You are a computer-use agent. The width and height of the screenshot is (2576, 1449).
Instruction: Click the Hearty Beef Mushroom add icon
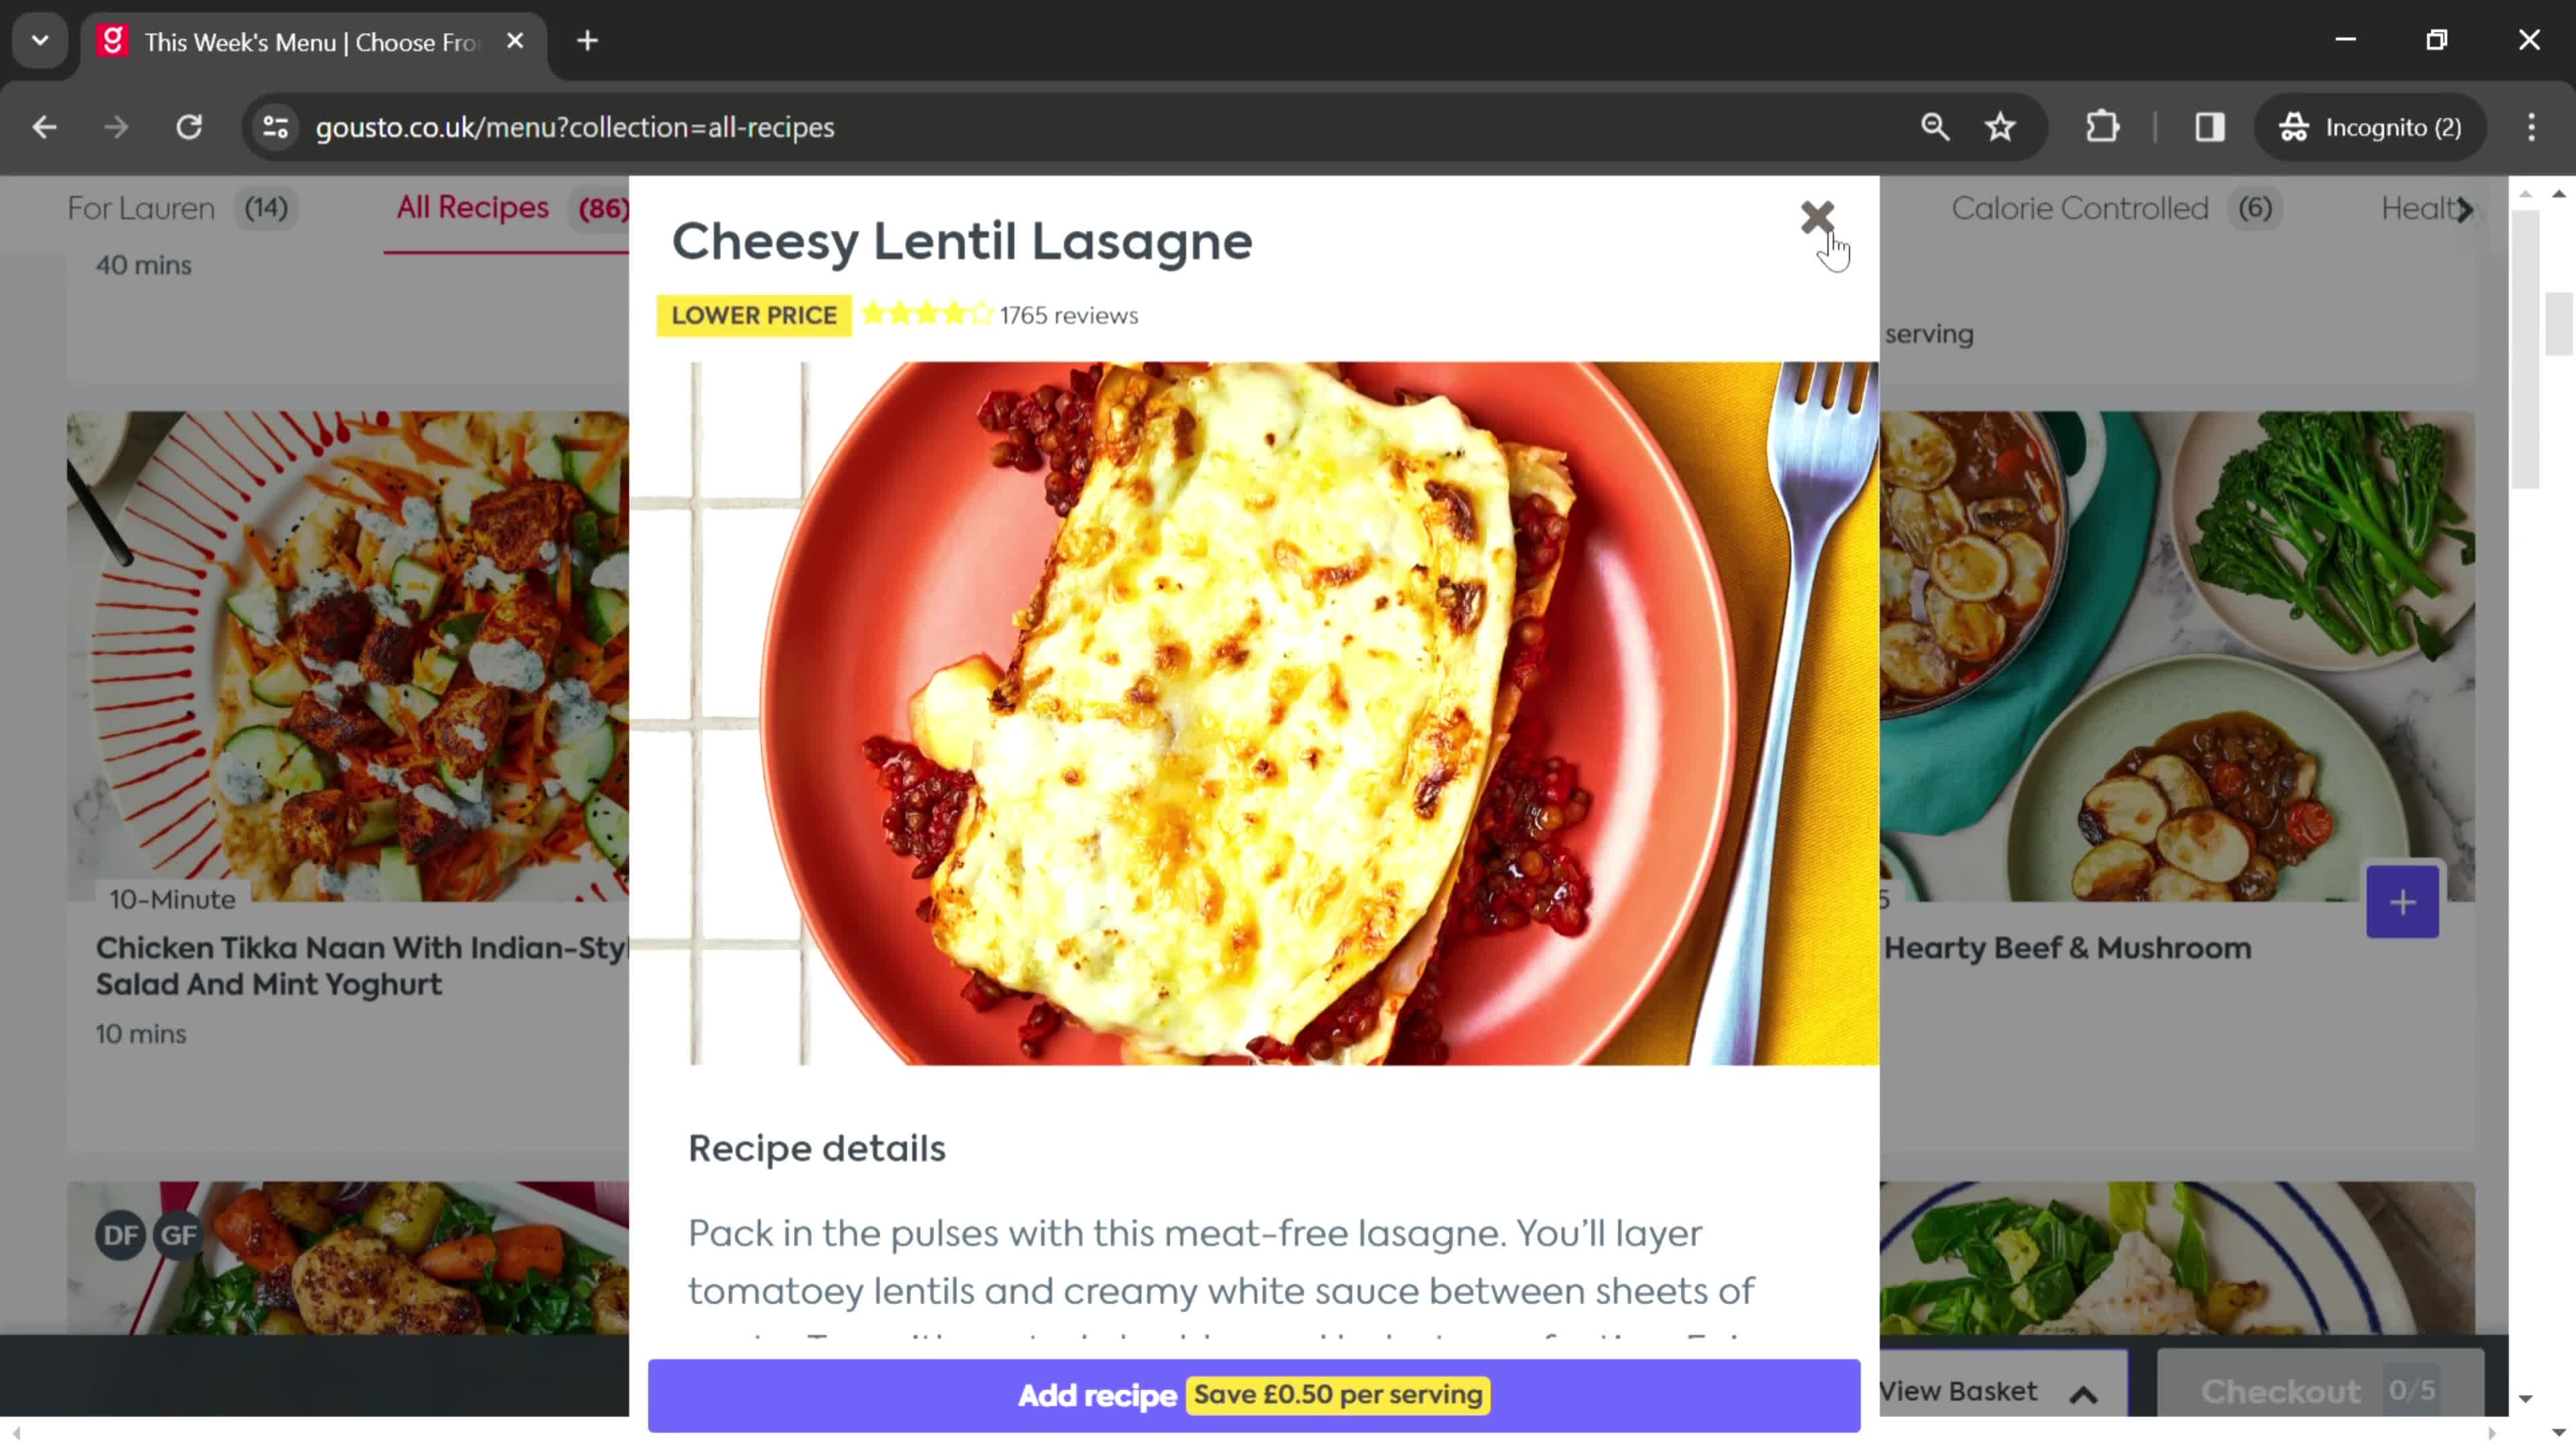click(x=2401, y=902)
